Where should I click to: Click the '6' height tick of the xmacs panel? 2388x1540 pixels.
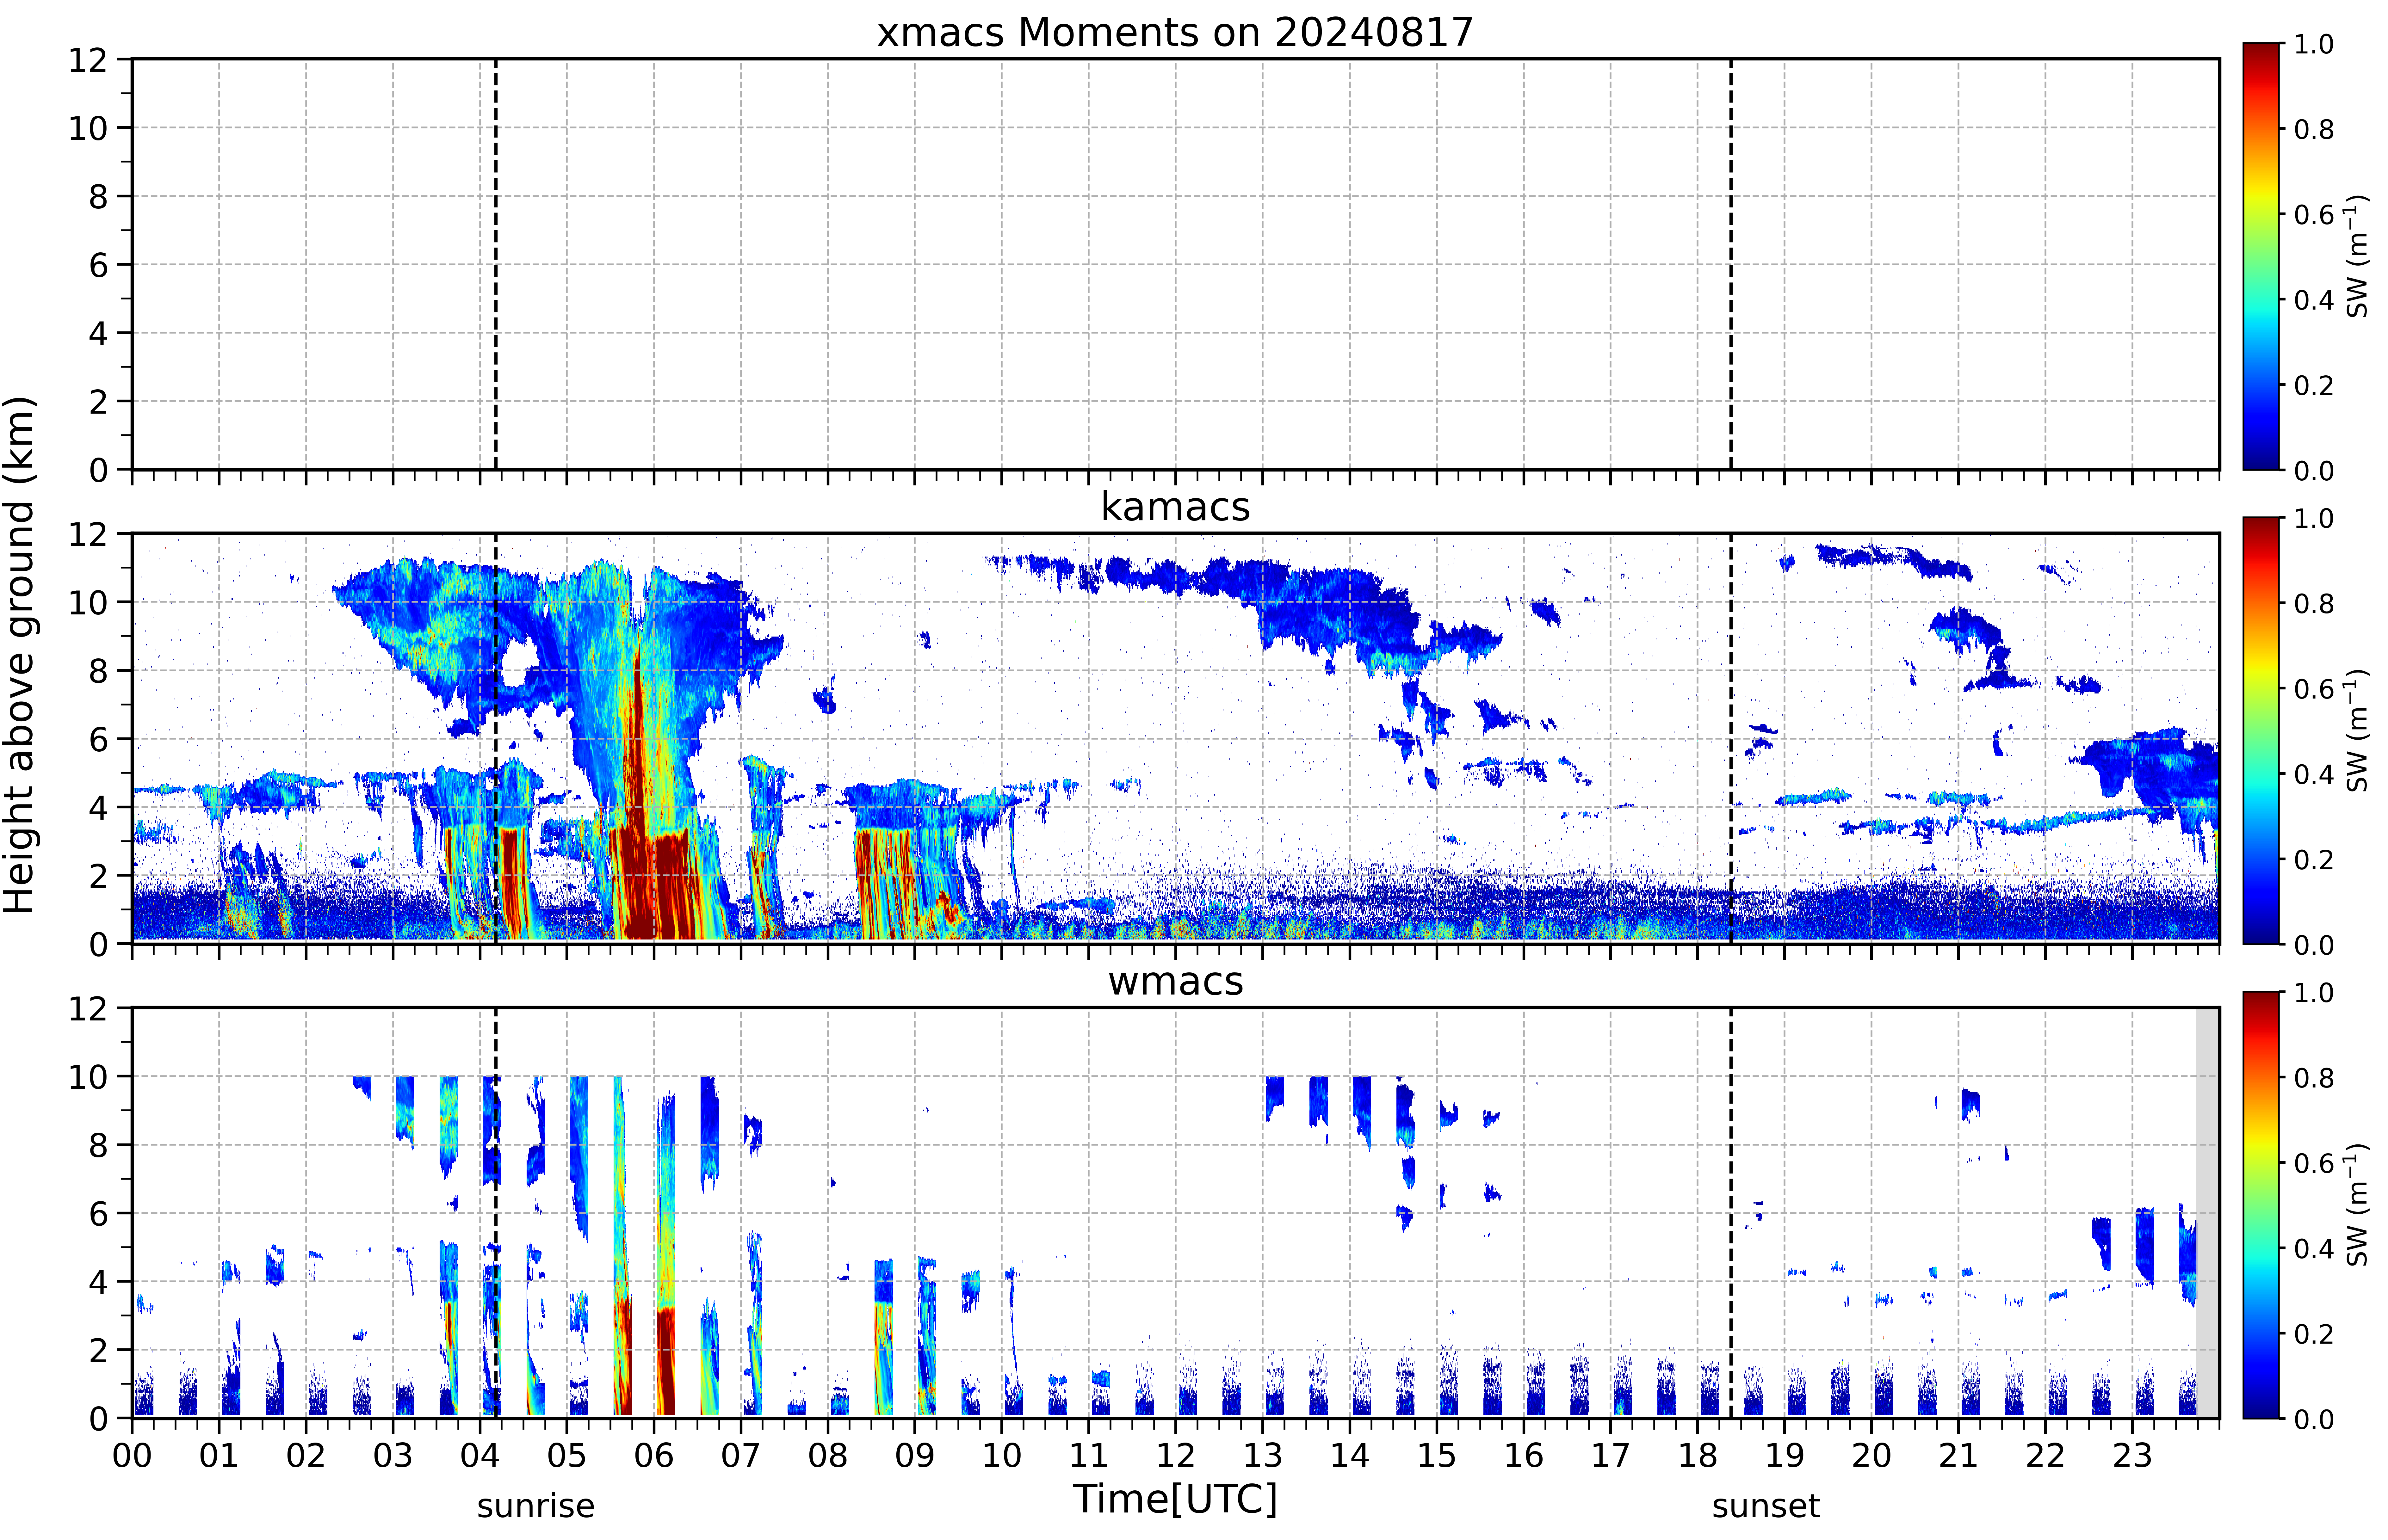coord(98,265)
